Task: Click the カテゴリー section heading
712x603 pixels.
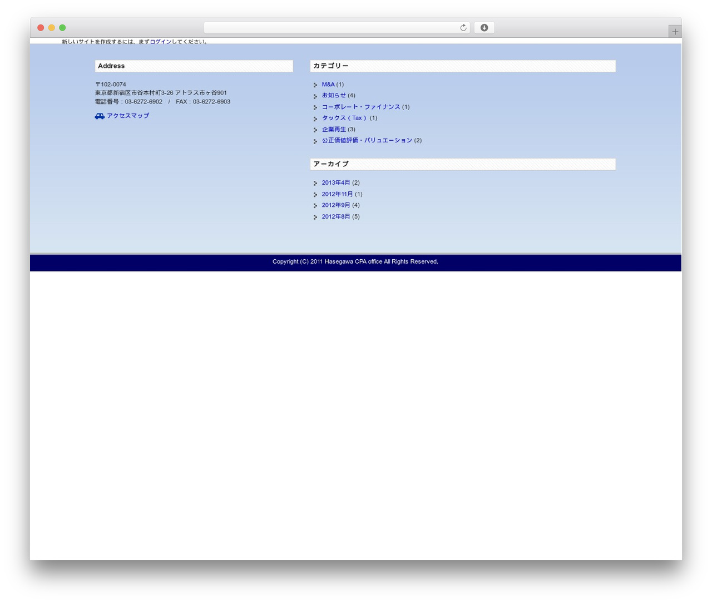Action: [x=463, y=66]
